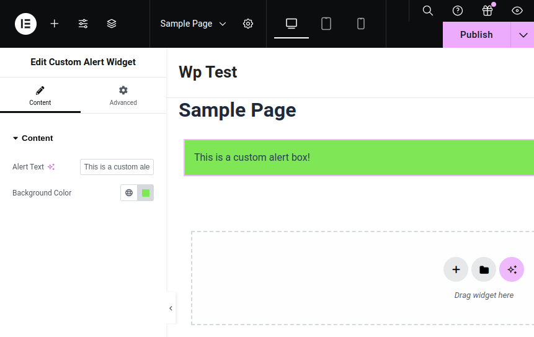Open the Background Color swatch picker
This screenshot has height=337, width=534.
pos(145,193)
